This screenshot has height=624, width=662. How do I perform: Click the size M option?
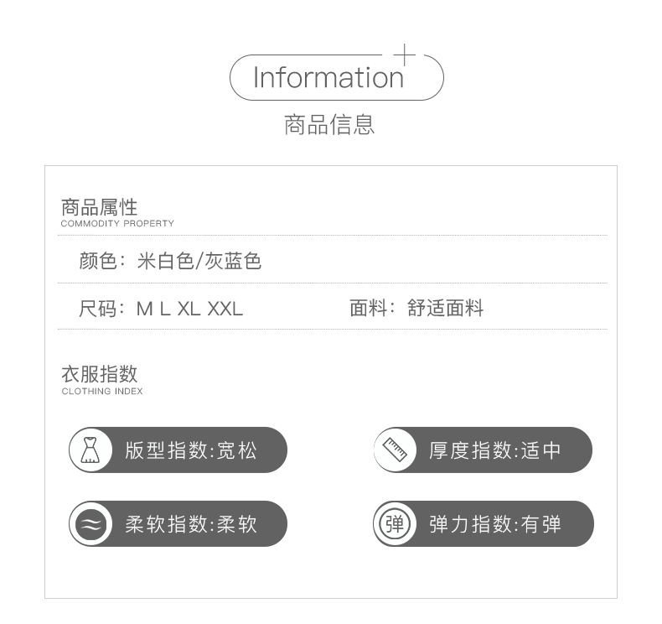(x=144, y=309)
